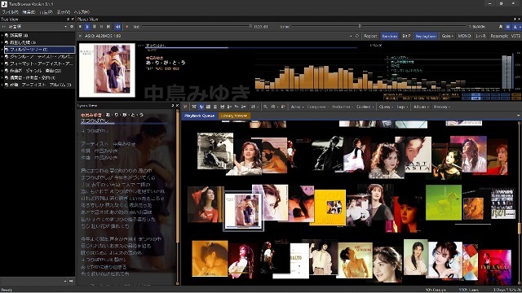Click the now-playing album art in Player View
522x293 pixels.
pyautogui.click(x=107, y=70)
